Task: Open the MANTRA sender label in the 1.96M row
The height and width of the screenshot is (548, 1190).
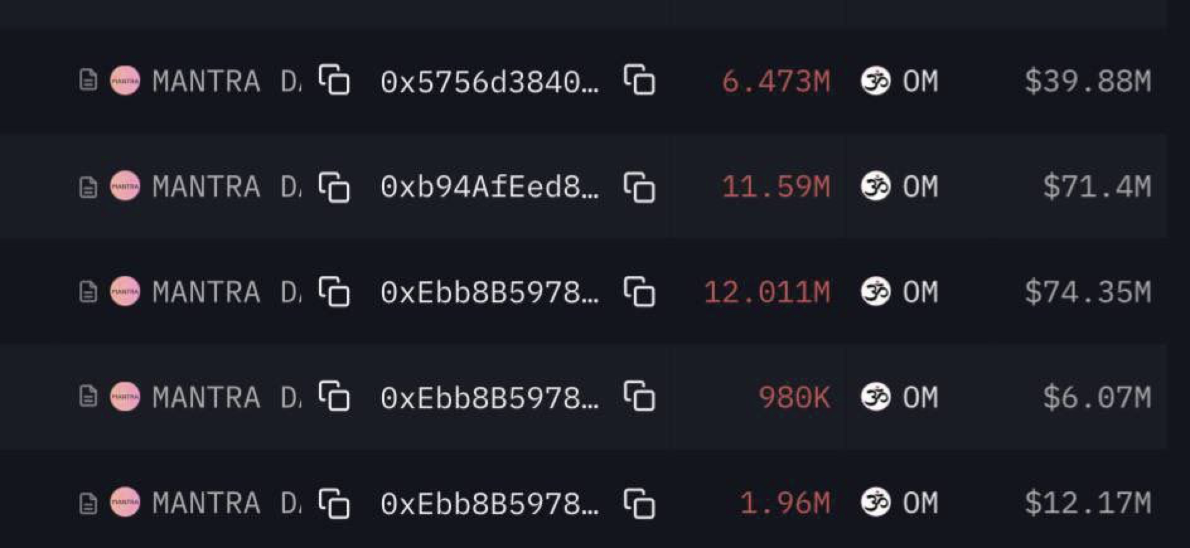Action: [x=227, y=503]
